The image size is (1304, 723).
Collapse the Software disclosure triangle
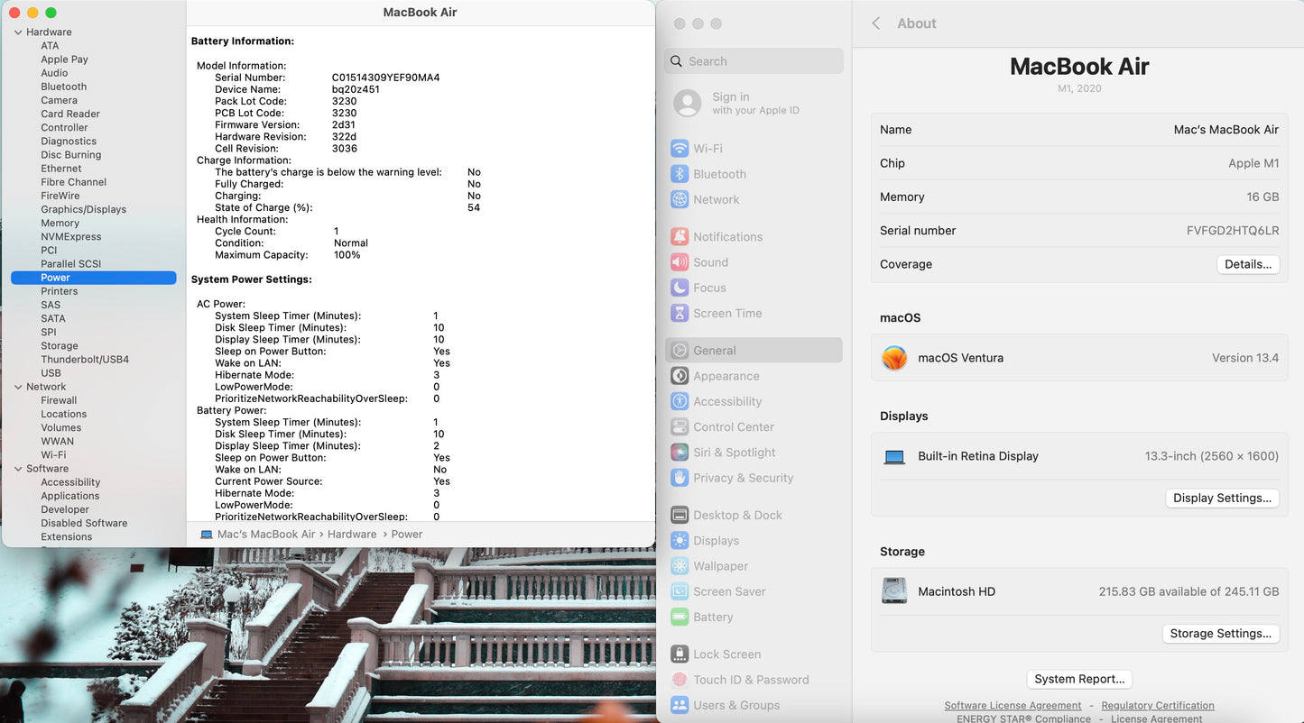(x=18, y=469)
